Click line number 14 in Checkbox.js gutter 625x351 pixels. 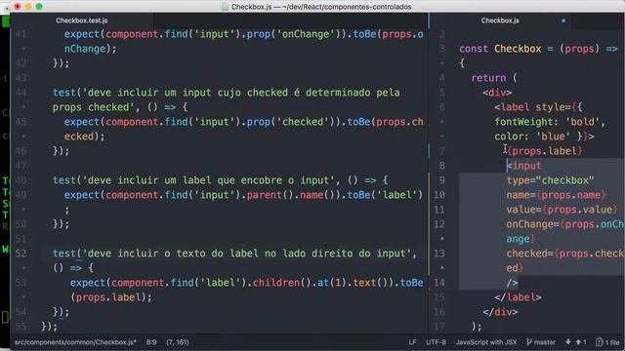438,283
